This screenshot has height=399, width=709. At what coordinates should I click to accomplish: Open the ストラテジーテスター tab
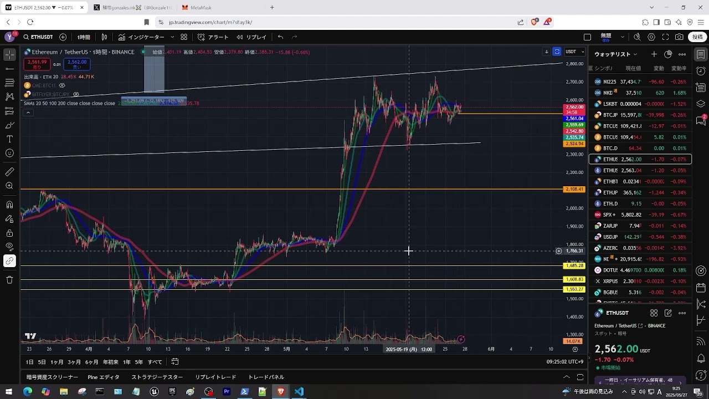coord(157,377)
